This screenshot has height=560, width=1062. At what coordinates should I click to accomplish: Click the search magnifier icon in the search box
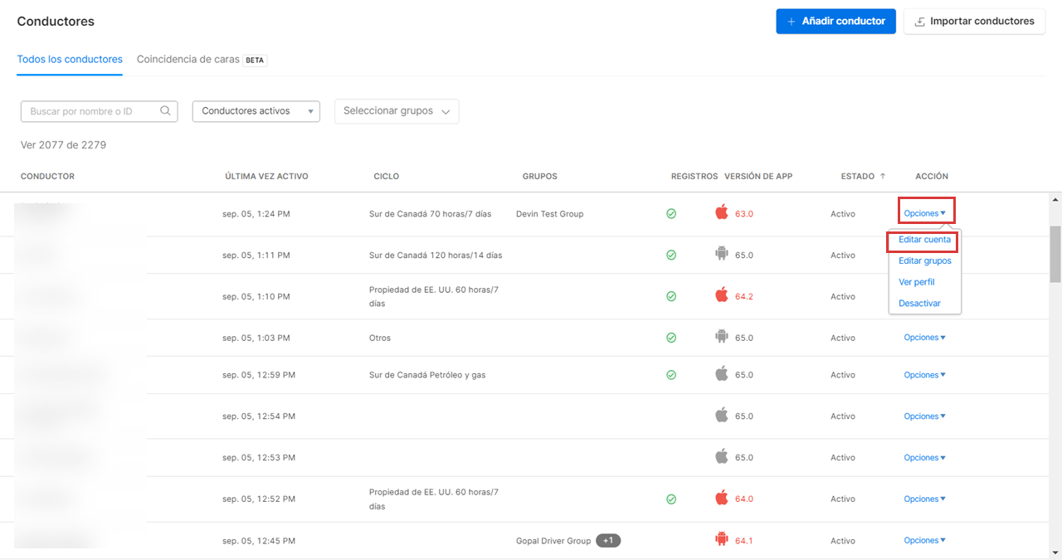point(166,111)
